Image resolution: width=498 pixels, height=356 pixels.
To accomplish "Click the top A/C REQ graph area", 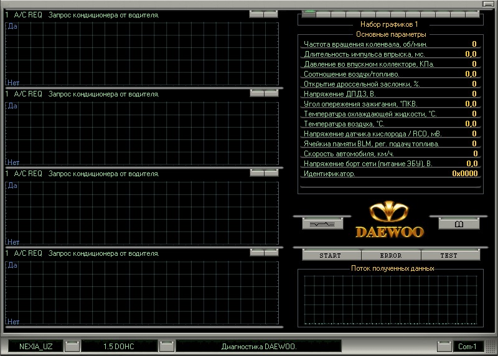I will coord(142,54).
